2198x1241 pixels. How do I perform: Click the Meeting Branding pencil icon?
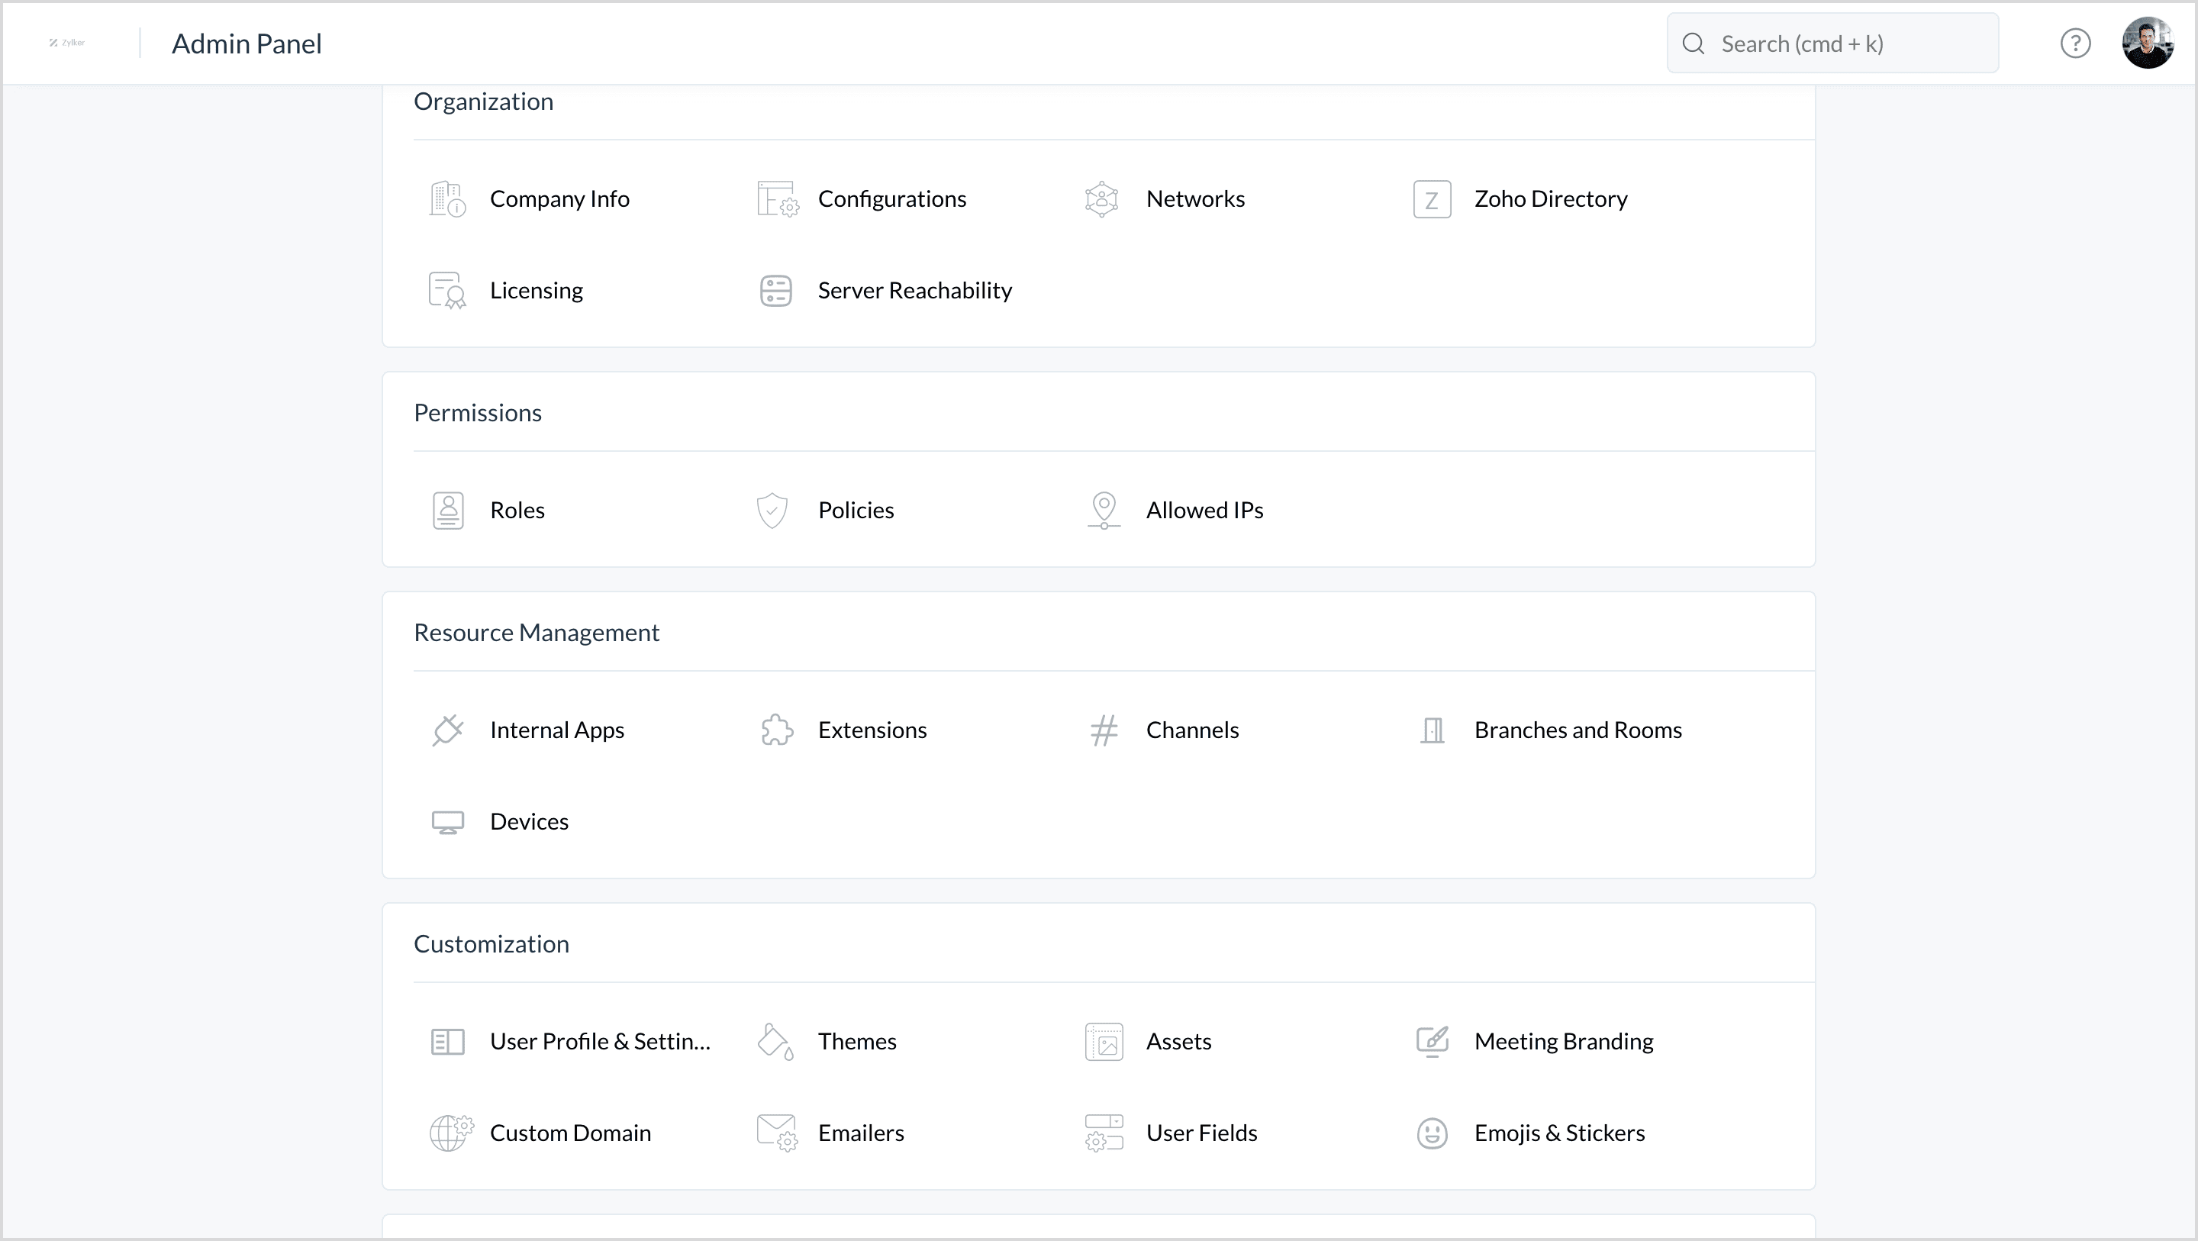[1432, 1042]
